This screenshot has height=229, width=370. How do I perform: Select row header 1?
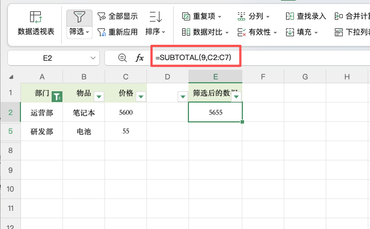point(10,92)
